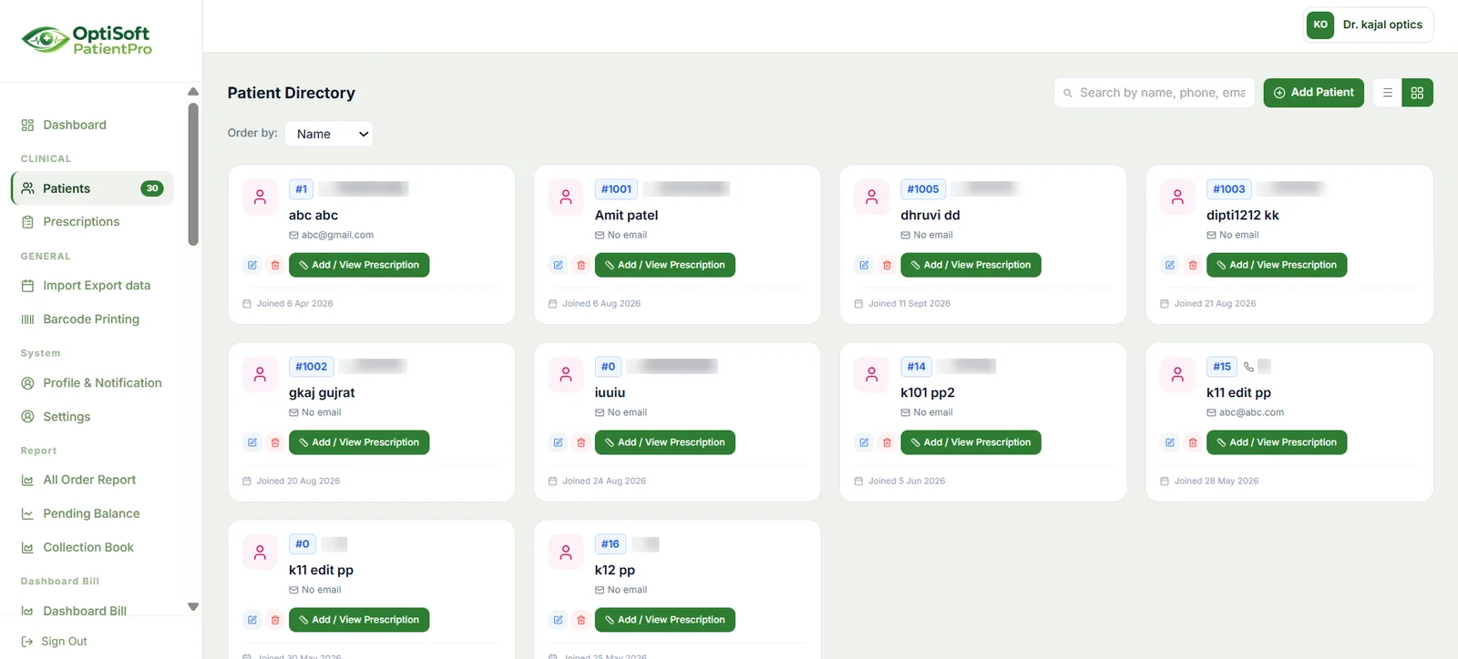Open the Order by Name dropdown

tap(329, 134)
